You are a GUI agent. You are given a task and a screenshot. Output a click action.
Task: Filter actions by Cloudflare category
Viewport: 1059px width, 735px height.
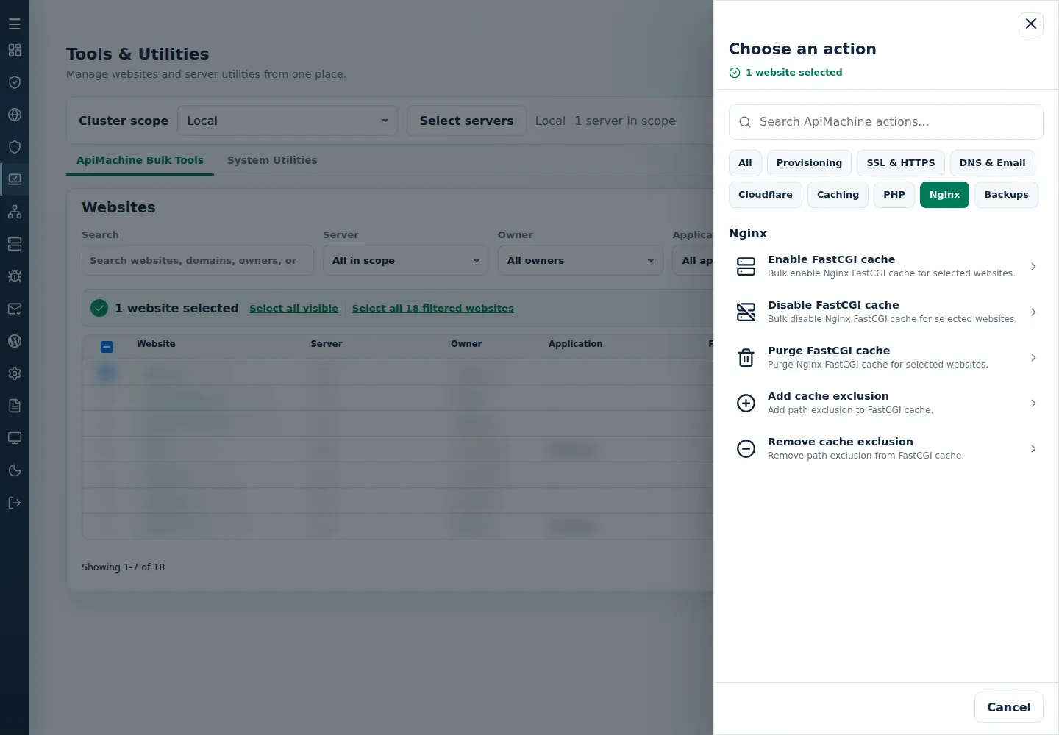766,195
